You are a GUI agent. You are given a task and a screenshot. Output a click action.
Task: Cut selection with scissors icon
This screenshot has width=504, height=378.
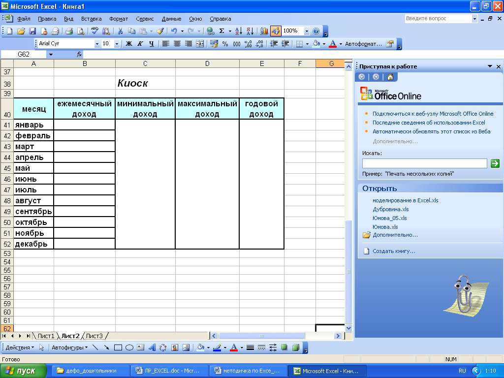click(x=120, y=31)
